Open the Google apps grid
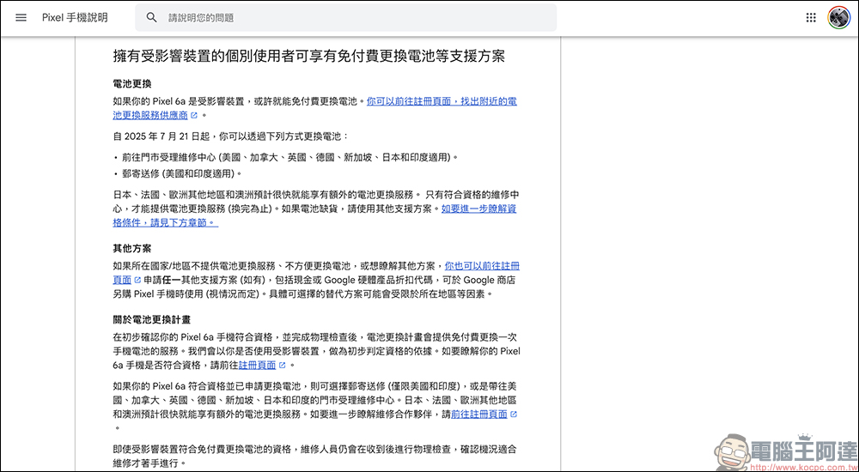 812,17
